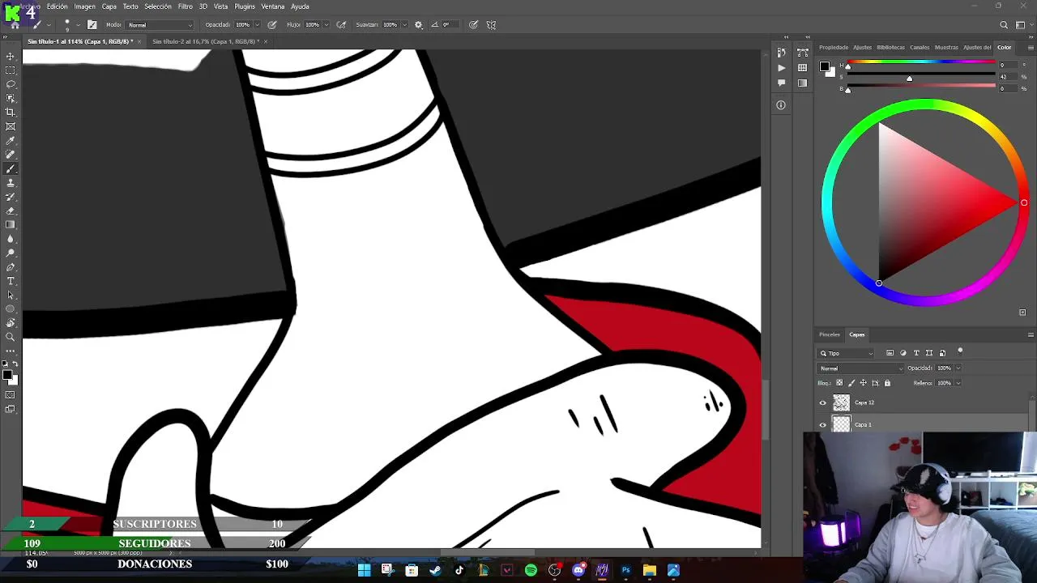Toggle lock position icon

point(863,383)
